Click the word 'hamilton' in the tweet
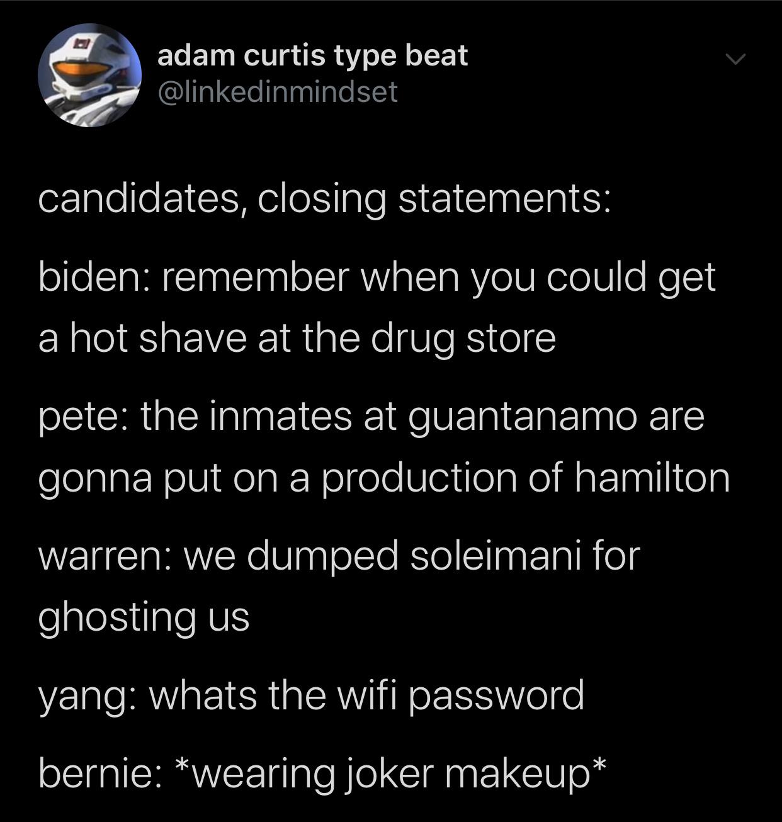782x822 pixels. tap(652, 477)
